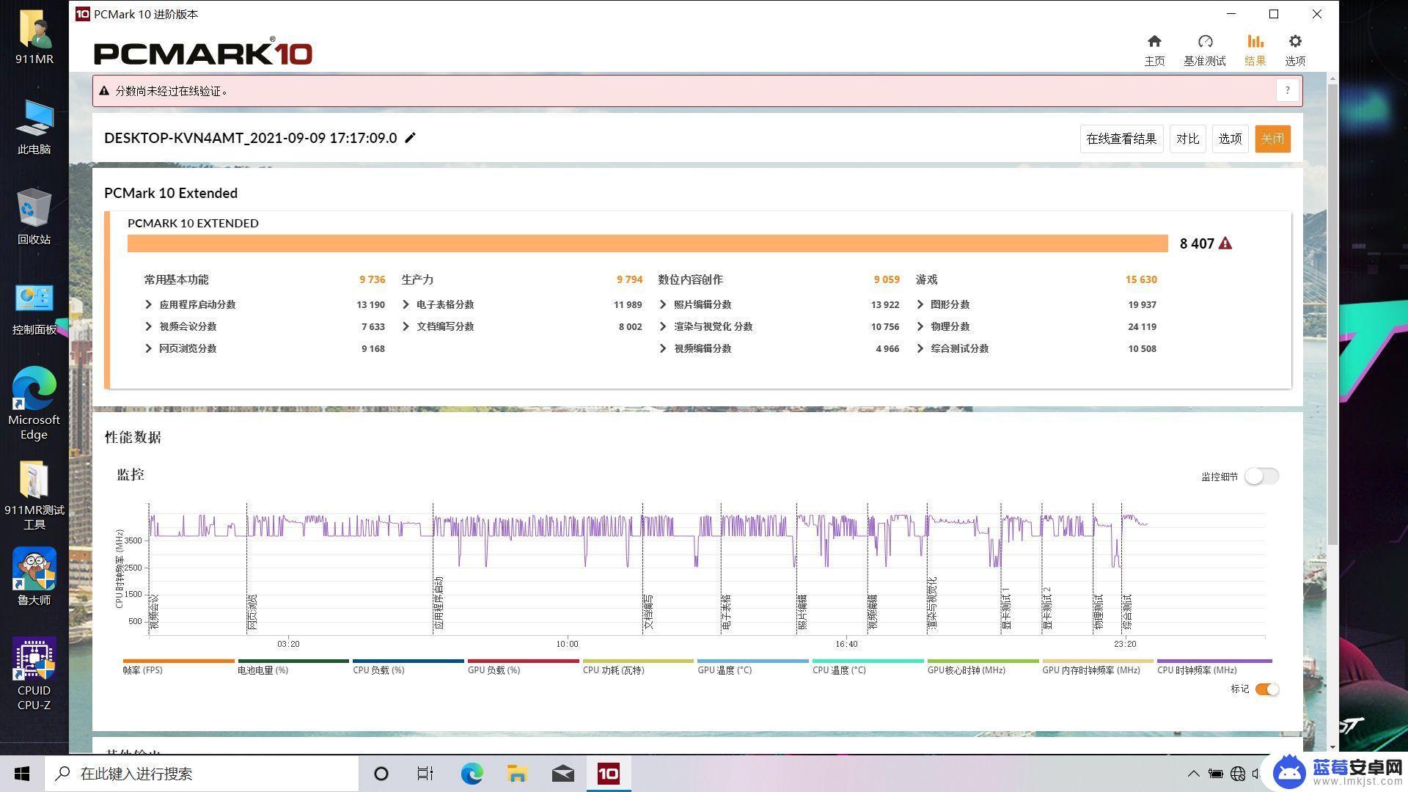Open 此电脑 desktop icon

click(34, 127)
